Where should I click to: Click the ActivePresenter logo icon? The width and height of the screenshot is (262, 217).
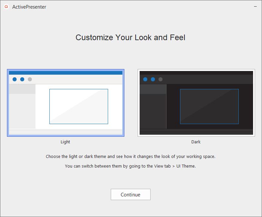tap(6, 7)
